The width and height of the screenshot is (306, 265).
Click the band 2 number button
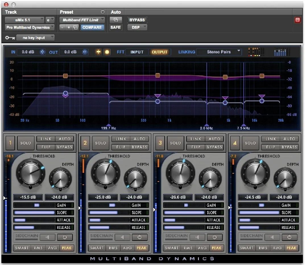[85, 143]
